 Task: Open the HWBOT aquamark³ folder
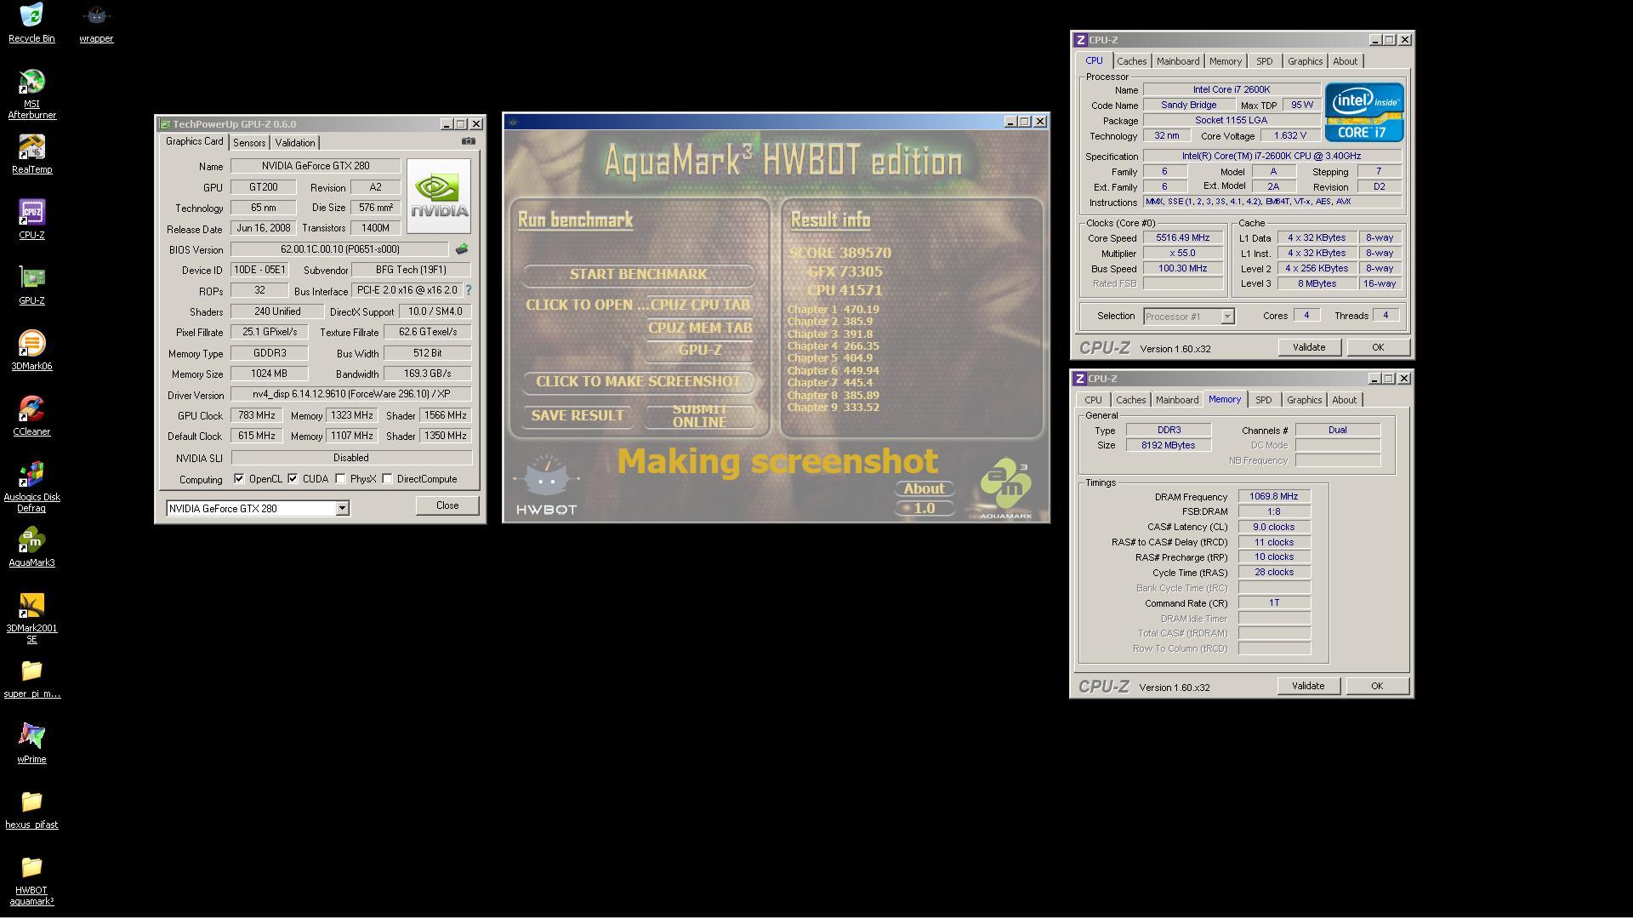click(x=31, y=881)
